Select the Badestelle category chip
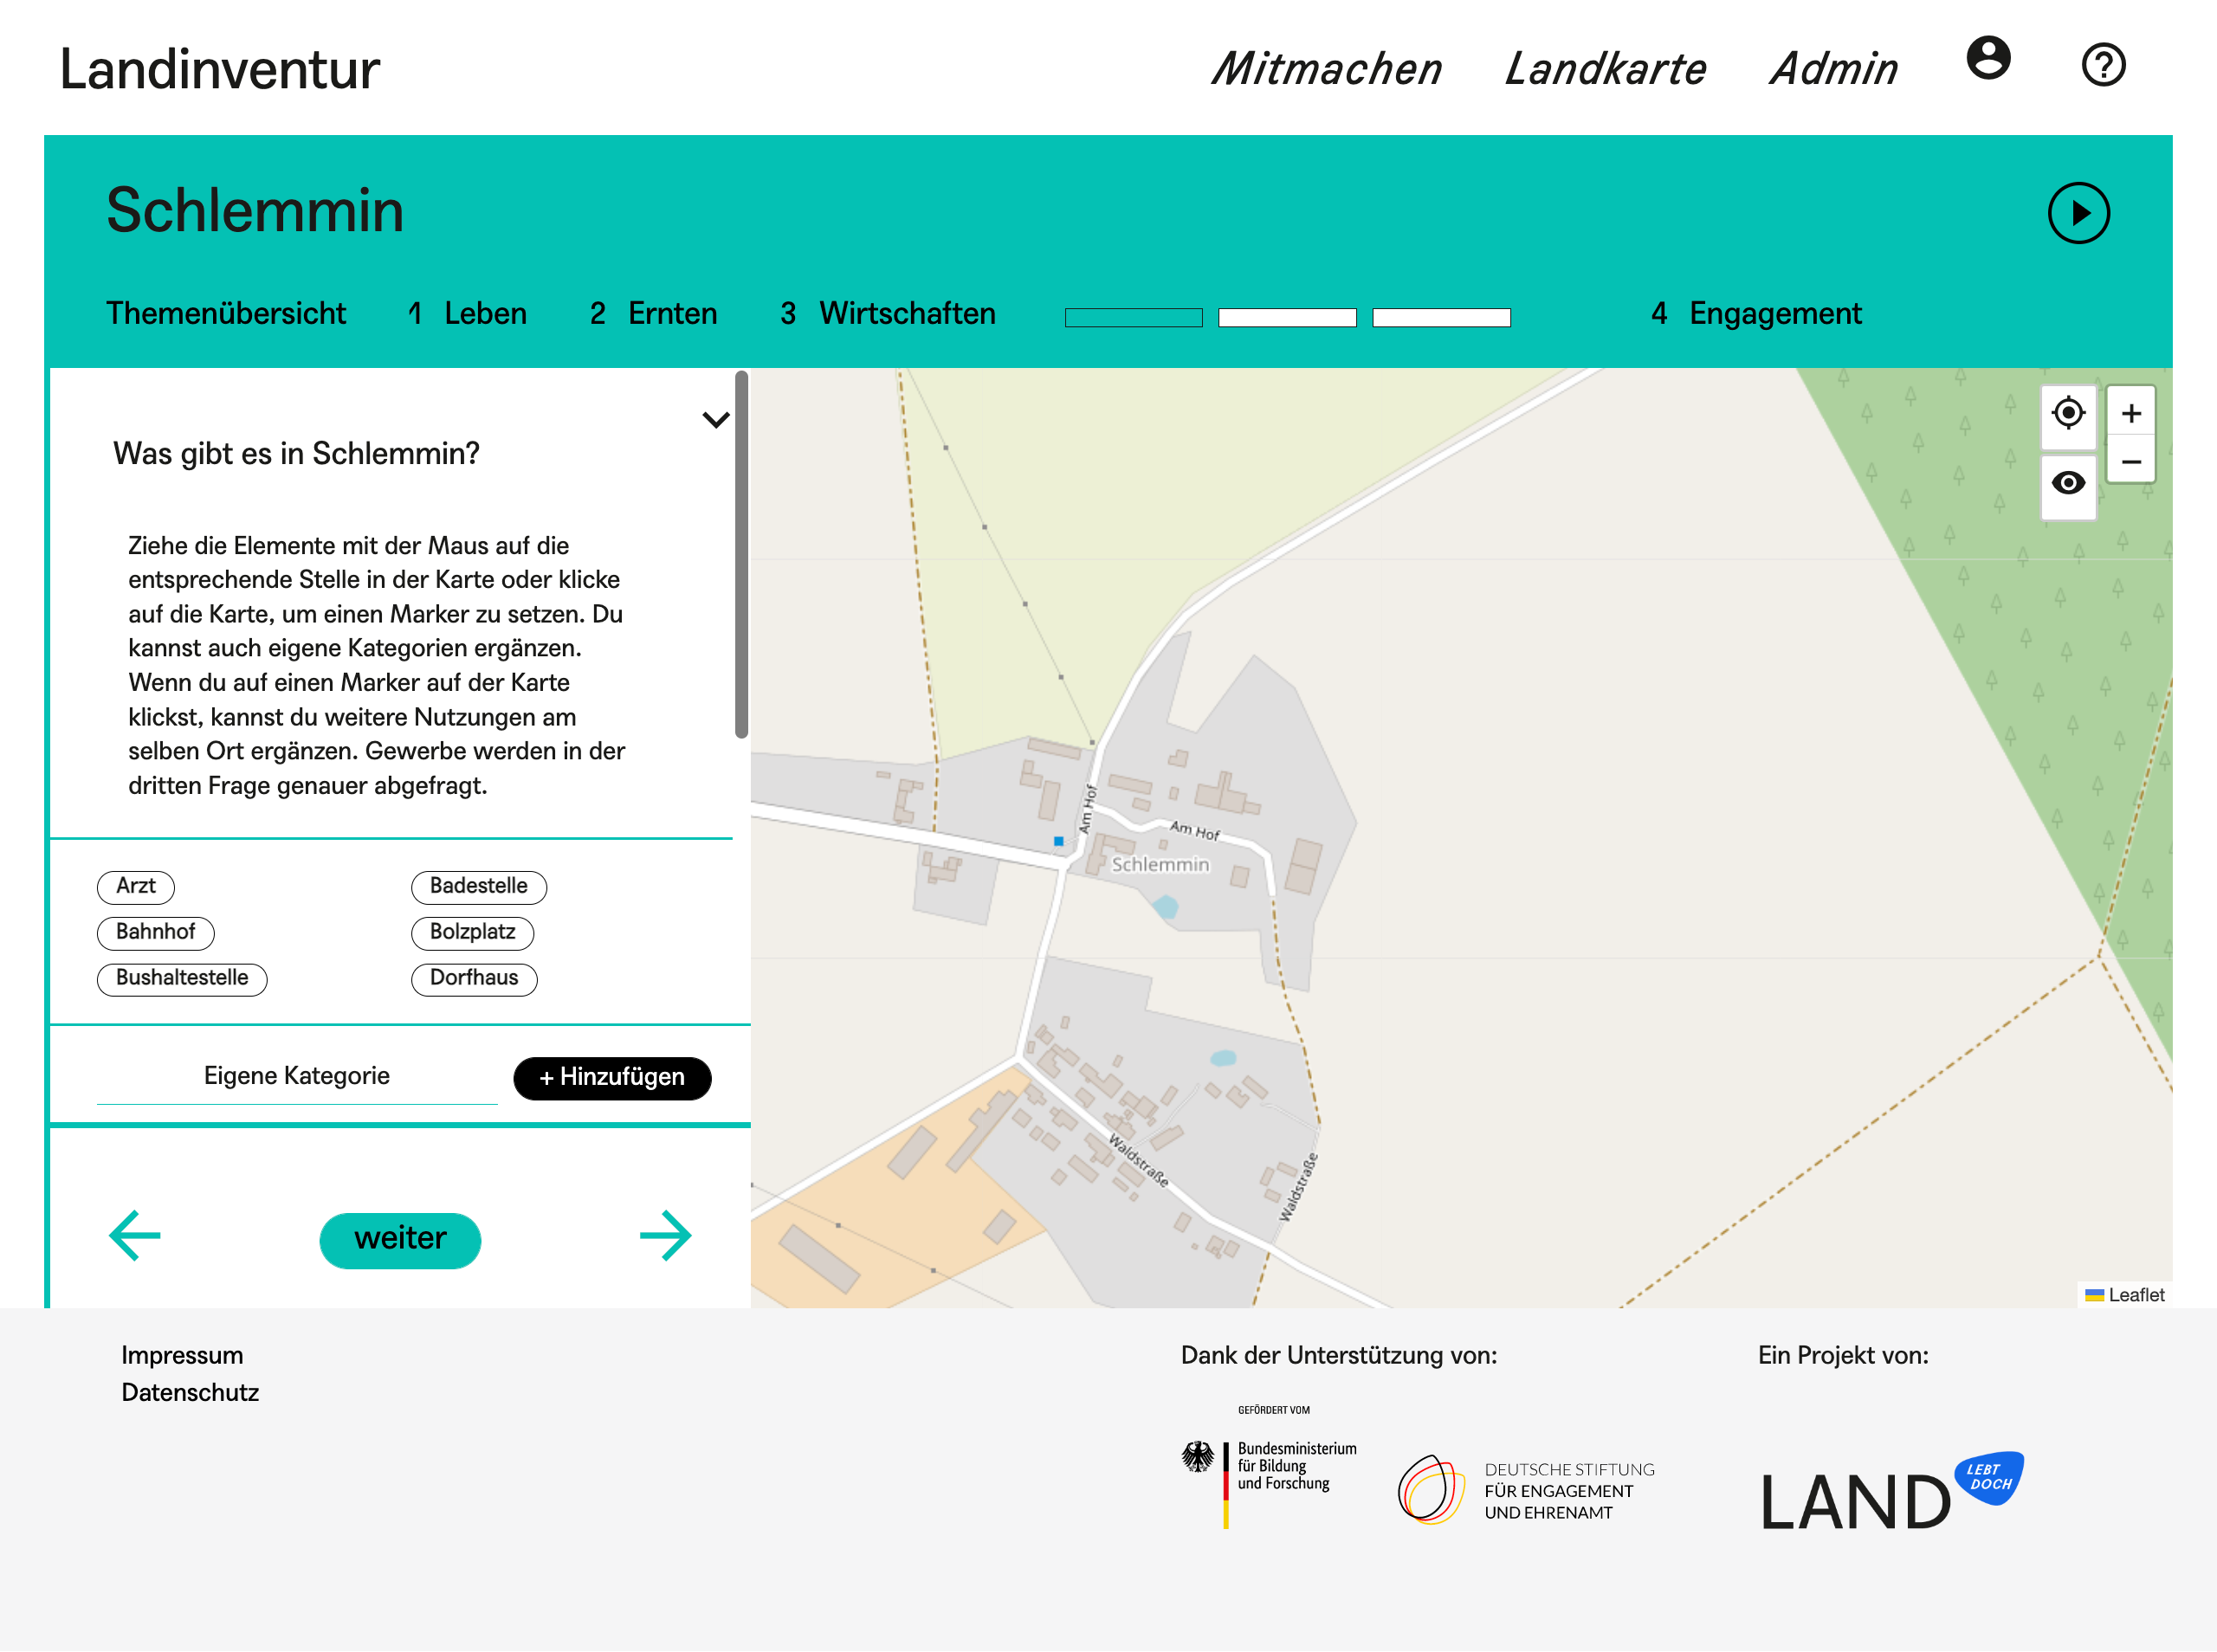This screenshot has width=2217, height=1652. tap(478, 886)
